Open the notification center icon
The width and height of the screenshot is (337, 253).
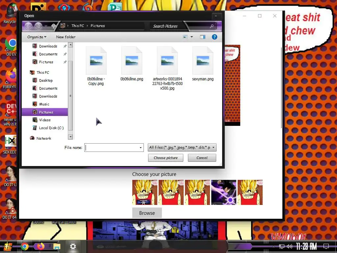(326, 246)
